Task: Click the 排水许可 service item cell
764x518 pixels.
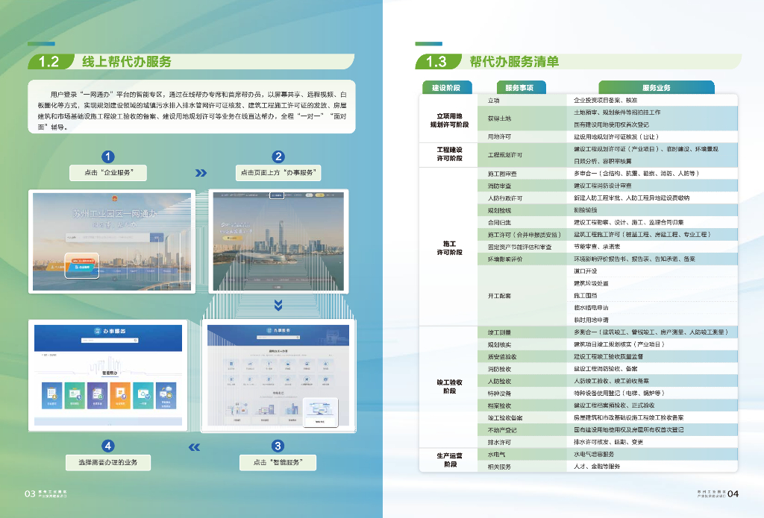Action: (x=522, y=443)
